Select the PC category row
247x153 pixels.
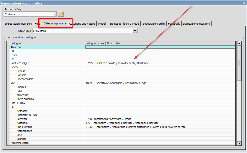pyautogui.click(x=47, y=107)
